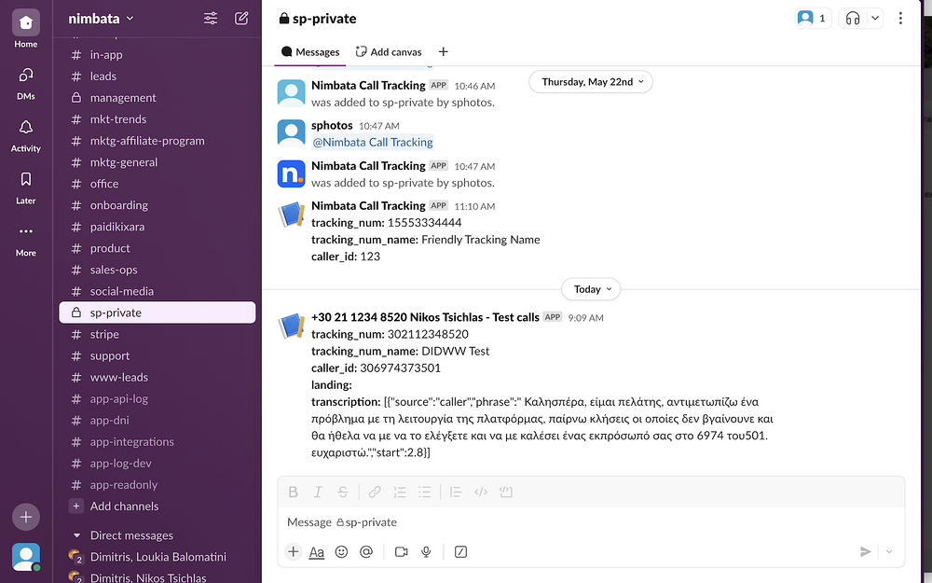
Task: Click the @Nimbata Call Tracking mention
Action: click(373, 142)
